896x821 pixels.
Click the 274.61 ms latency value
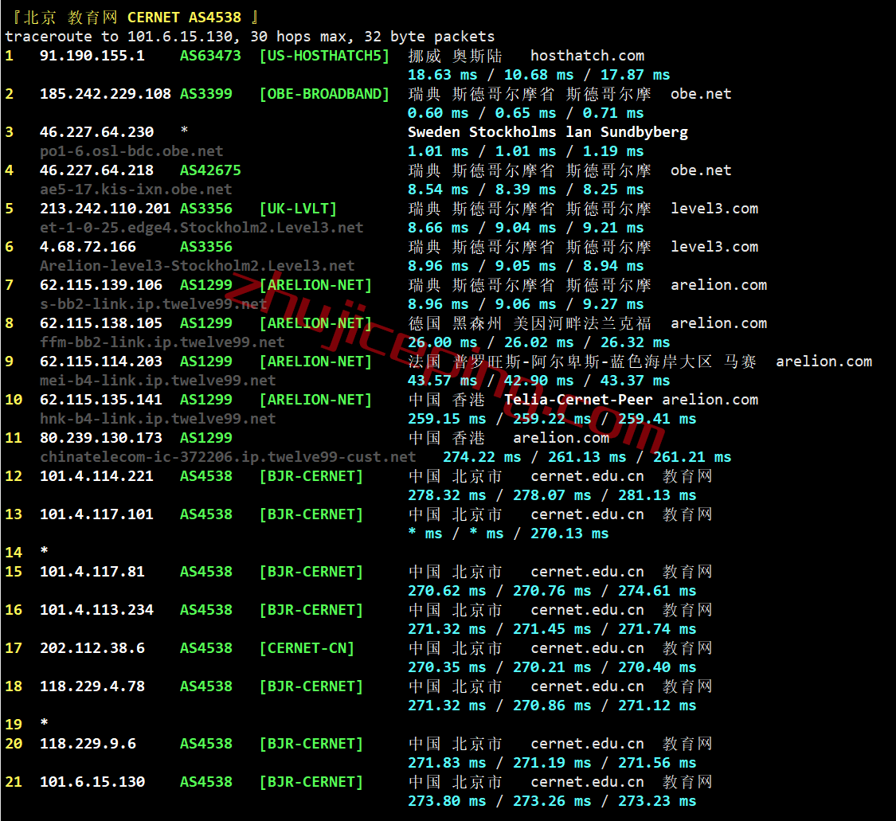click(657, 592)
